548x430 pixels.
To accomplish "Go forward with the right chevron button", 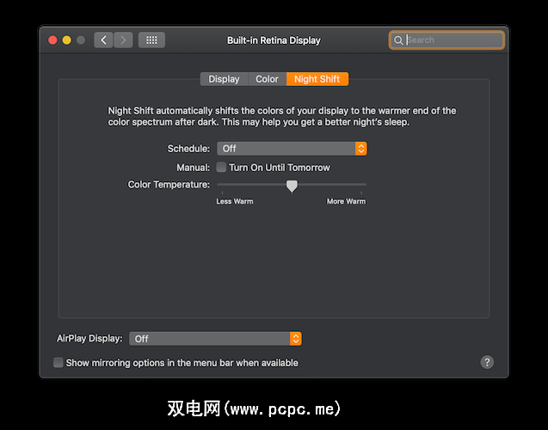I will click(x=123, y=40).
